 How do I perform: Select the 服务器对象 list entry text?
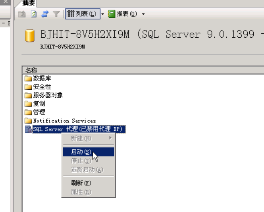point(48,95)
